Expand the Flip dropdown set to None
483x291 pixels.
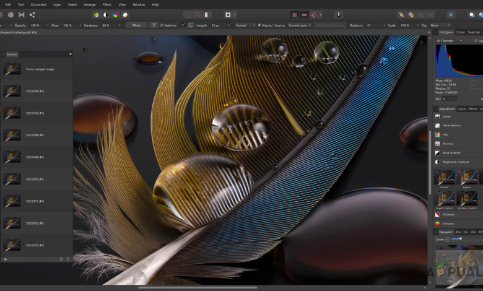pyautogui.click(x=438, y=25)
